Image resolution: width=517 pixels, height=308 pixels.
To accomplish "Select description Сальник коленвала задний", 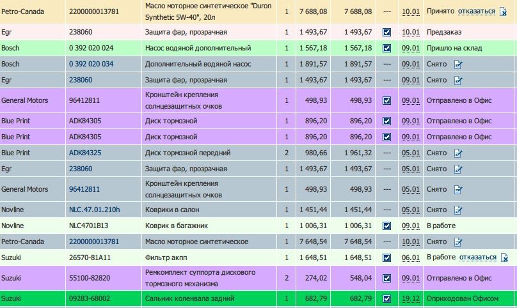I will [189, 298].
